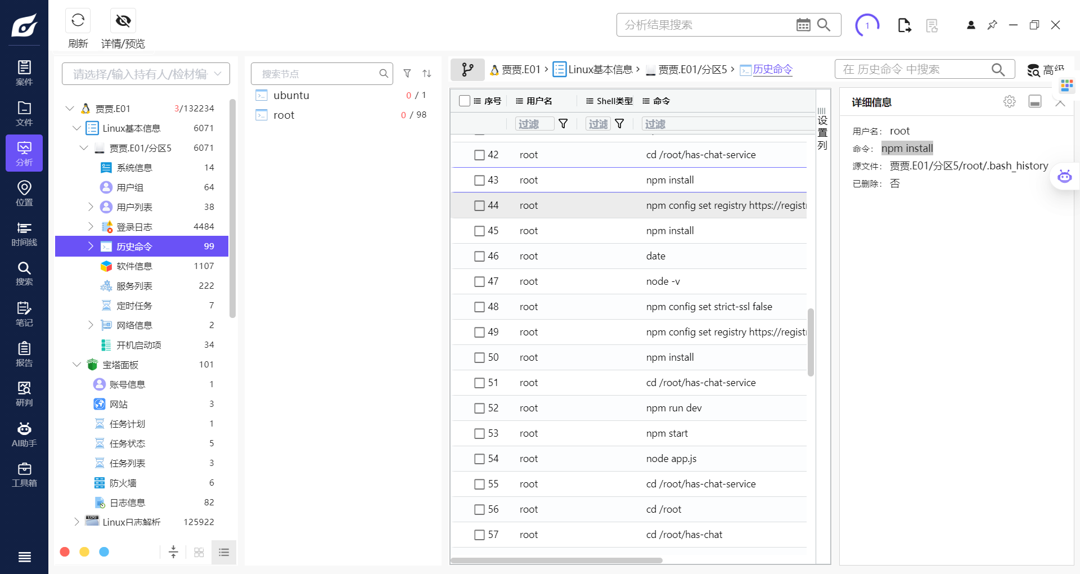Expand the 用户列表 tree node

coord(91,207)
